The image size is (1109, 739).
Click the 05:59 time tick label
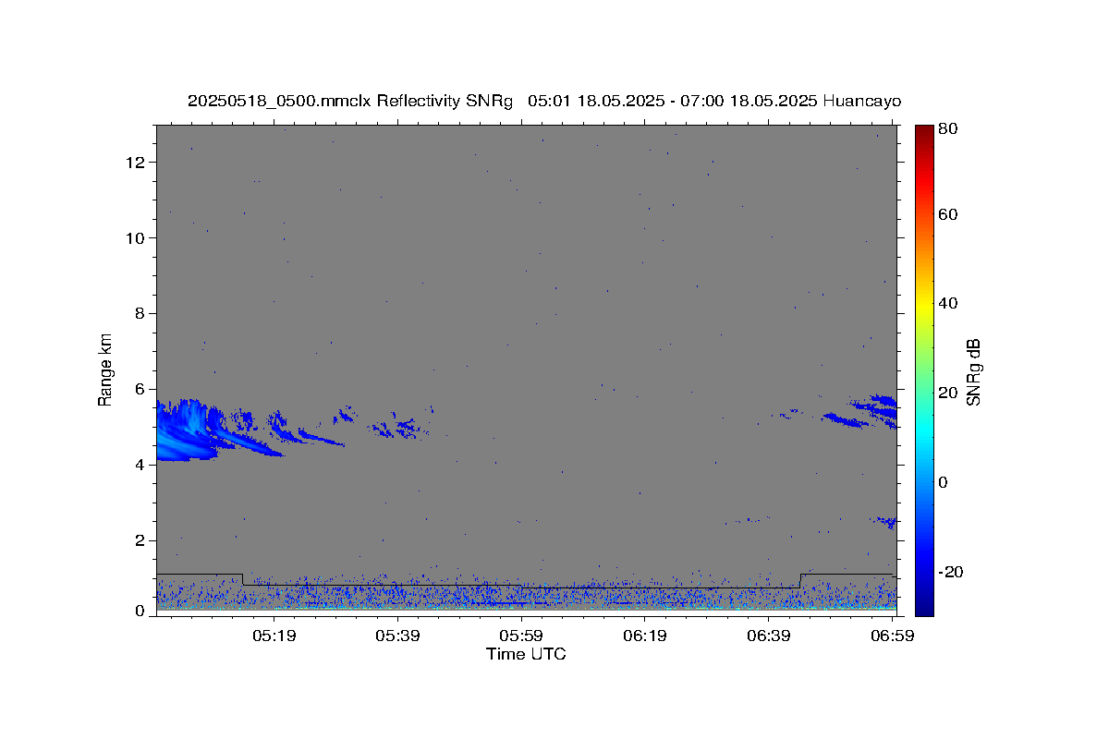521,636
